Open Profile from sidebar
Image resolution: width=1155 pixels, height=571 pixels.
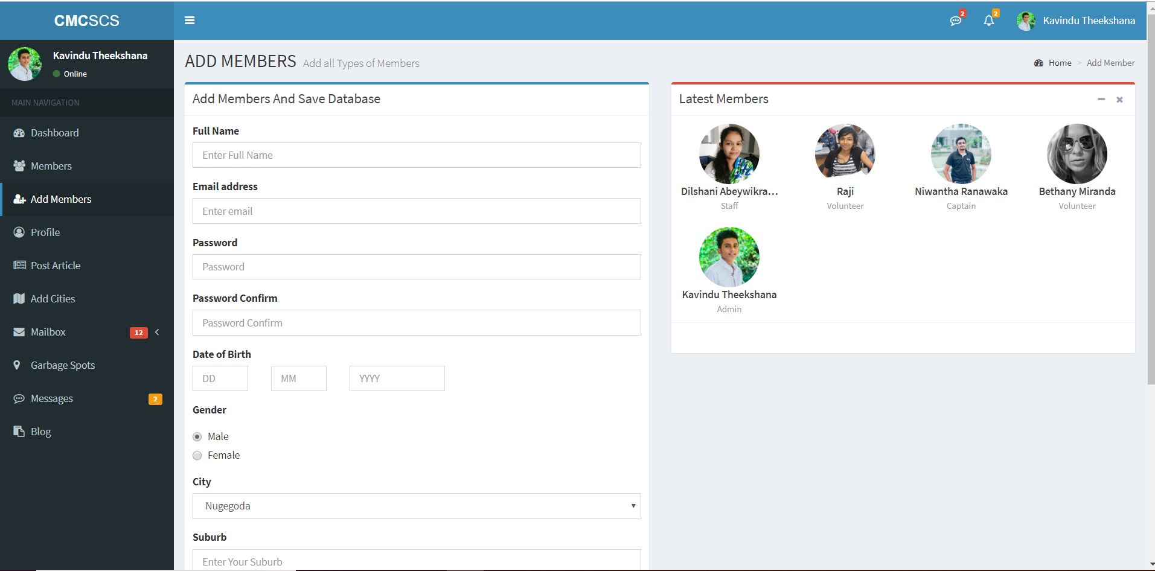point(87,232)
